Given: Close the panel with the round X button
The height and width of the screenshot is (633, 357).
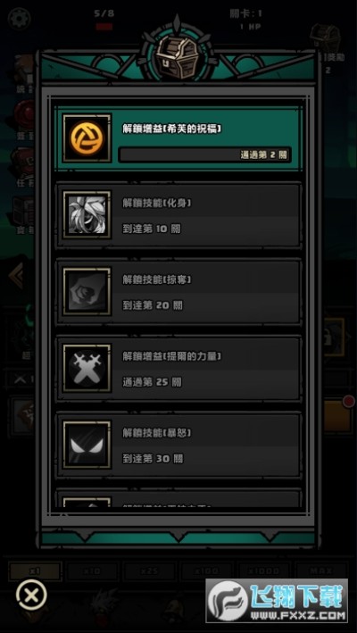Looking at the screenshot, I should click(31, 595).
